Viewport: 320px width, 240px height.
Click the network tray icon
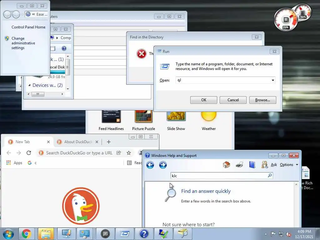pos(281,234)
